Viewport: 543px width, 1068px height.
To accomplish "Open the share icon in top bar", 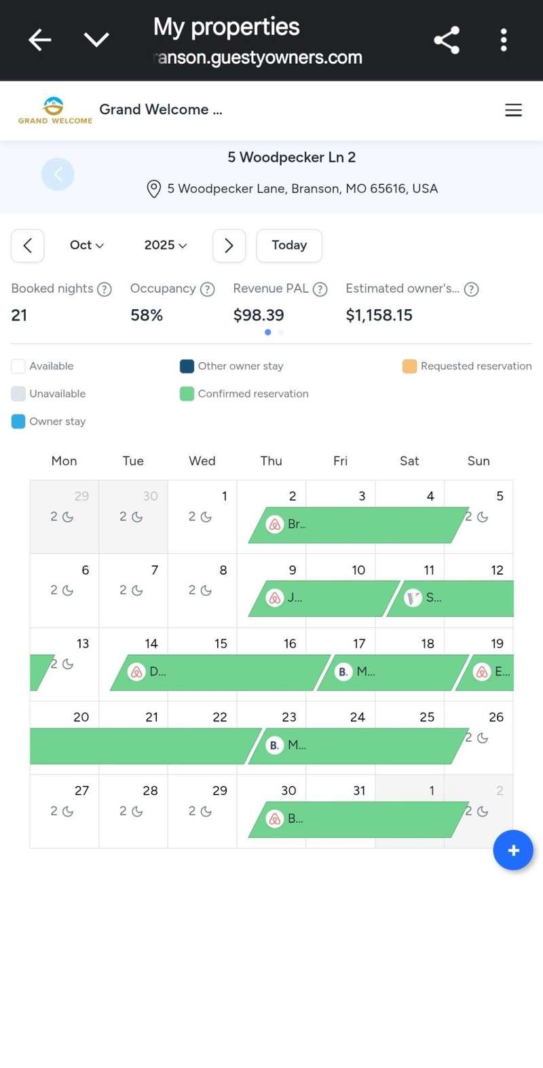I will pyautogui.click(x=447, y=40).
